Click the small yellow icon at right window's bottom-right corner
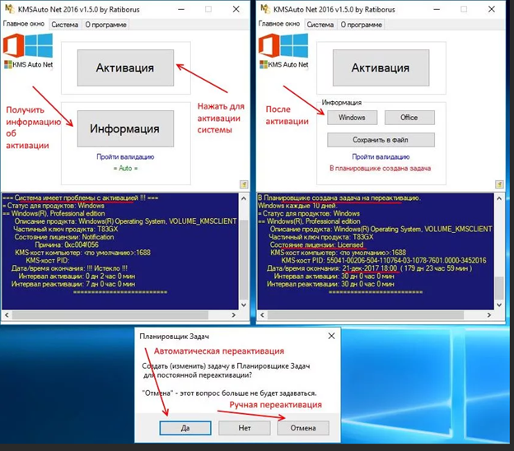 coord(500,184)
